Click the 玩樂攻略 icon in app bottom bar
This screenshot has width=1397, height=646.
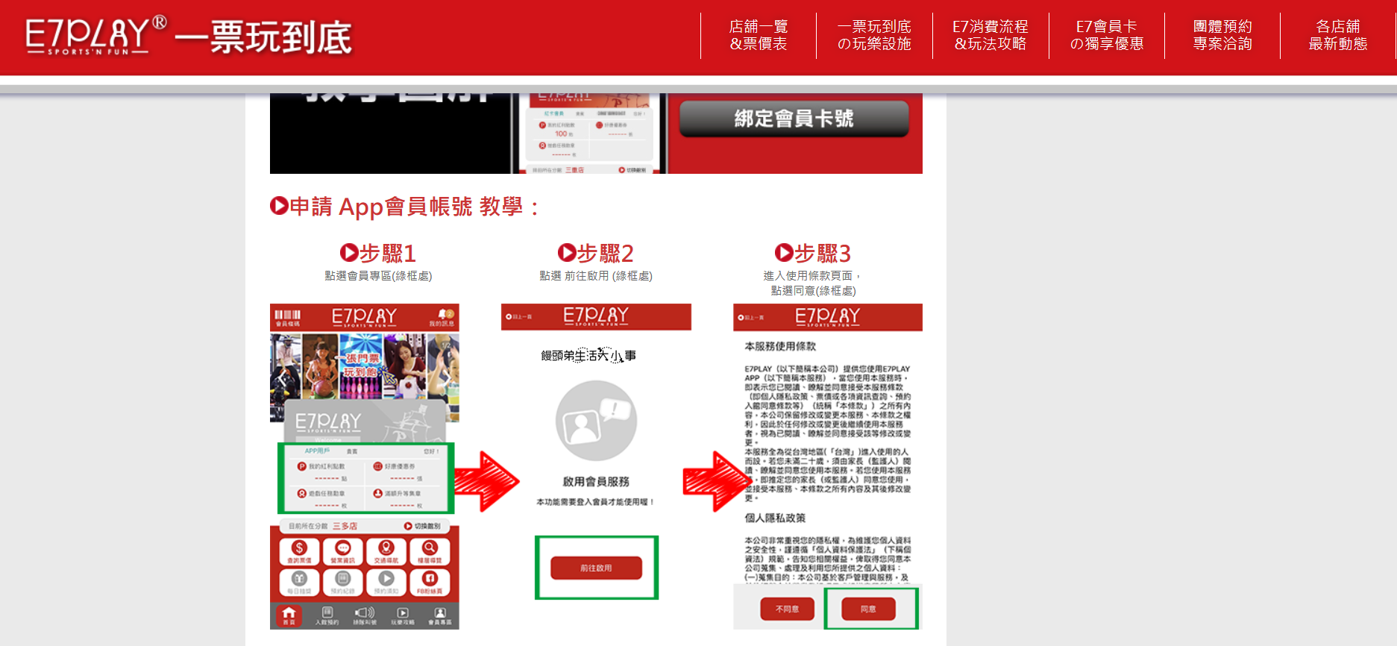tap(403, 615)
